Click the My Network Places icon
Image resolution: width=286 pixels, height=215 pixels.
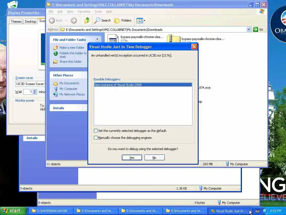[x=56, y=95]
